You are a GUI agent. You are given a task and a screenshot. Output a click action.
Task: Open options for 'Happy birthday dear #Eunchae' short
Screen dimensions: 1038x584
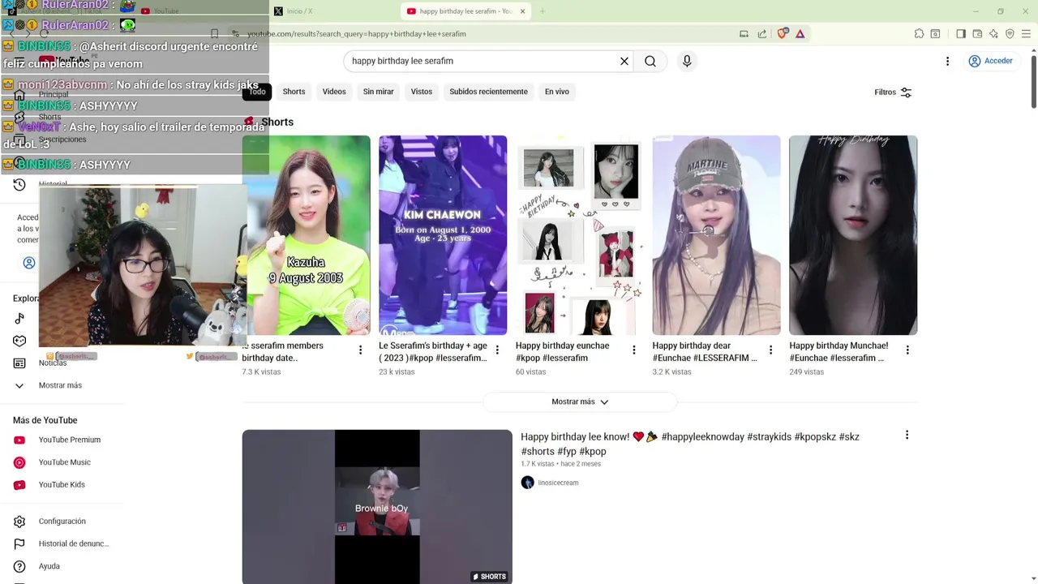point(770,350)
